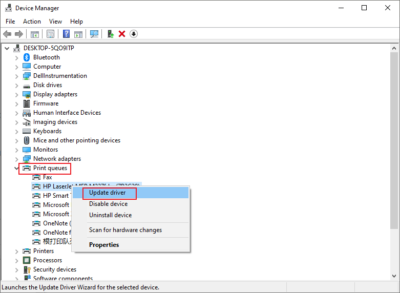The image size is (400, 293).
Task: Click the Device Manager title bar icon
Action: (8, 8)
